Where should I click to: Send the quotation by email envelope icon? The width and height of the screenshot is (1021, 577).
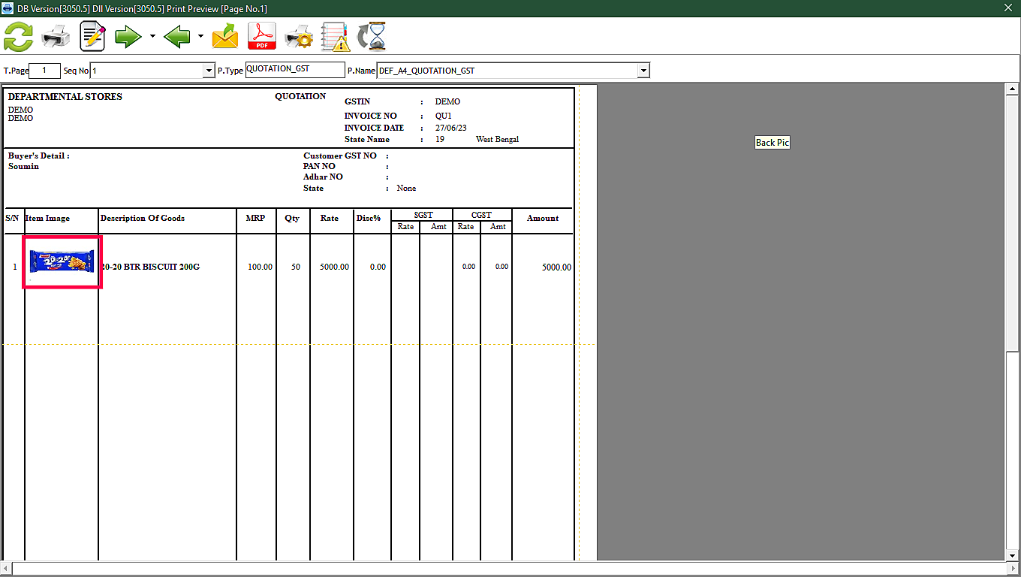[225, 36]
